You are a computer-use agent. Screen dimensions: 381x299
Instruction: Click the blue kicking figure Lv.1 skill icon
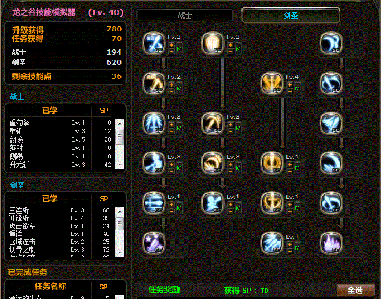[213, 203]
